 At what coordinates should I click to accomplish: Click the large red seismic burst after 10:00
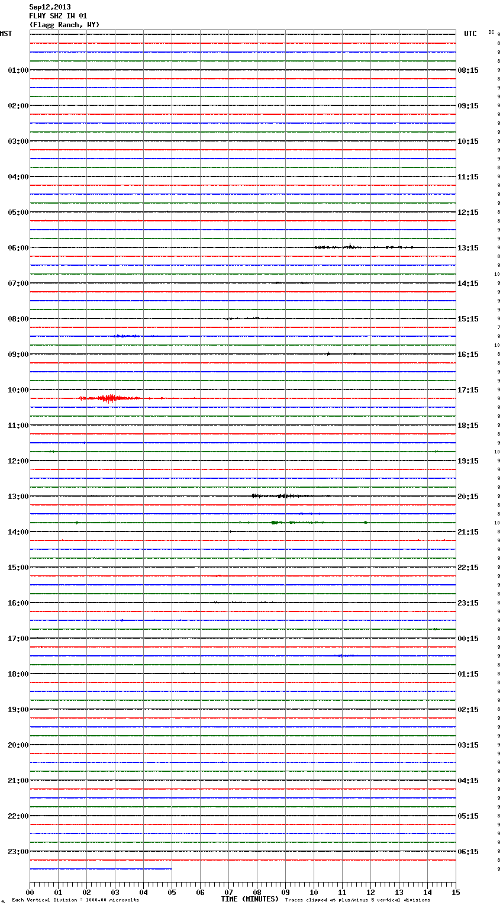[109, 398]
